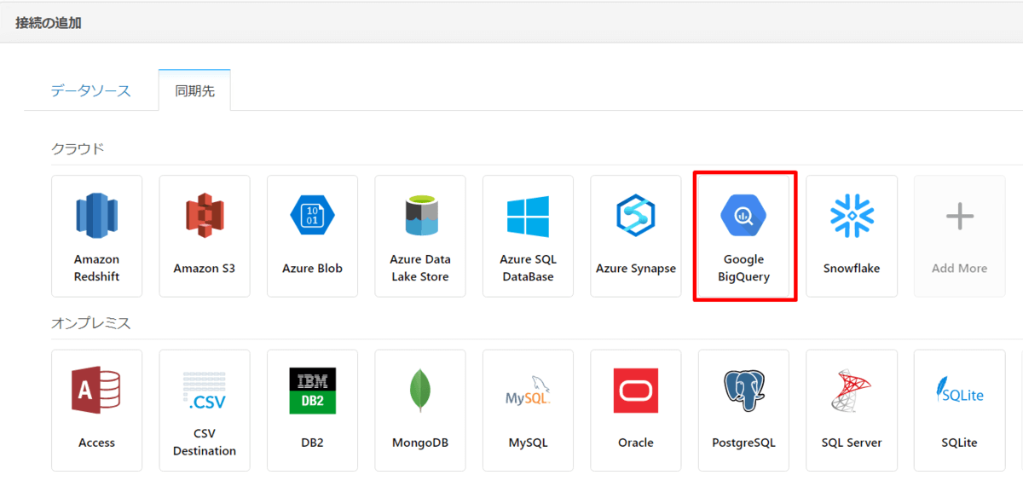Screen dimensions: 1023x504
Task: Choose the Amazon S3 destination icon
Action: click(204, 217)
